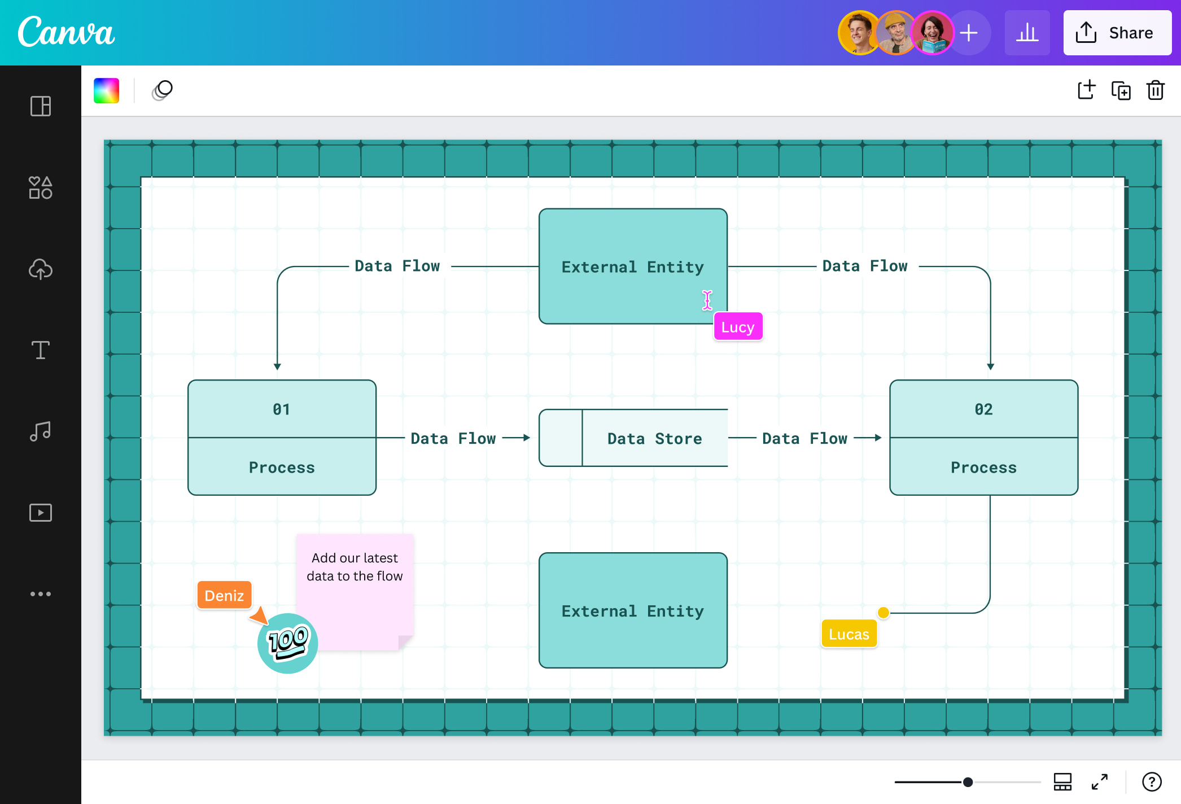The height and width of the screenshot is (804, 1181).
Task: Toggle grid view in the bottom bar
Action: [1062, 782]
